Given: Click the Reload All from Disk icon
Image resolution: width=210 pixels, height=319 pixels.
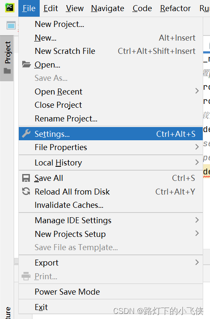Looking at the screenshot, I should pos(26,192).
